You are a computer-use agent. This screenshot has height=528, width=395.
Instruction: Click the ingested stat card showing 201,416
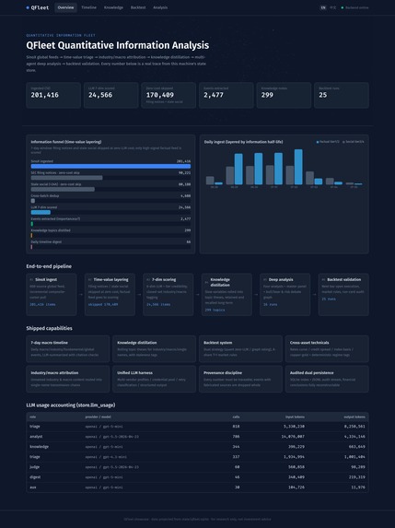[x=53, y=95]
